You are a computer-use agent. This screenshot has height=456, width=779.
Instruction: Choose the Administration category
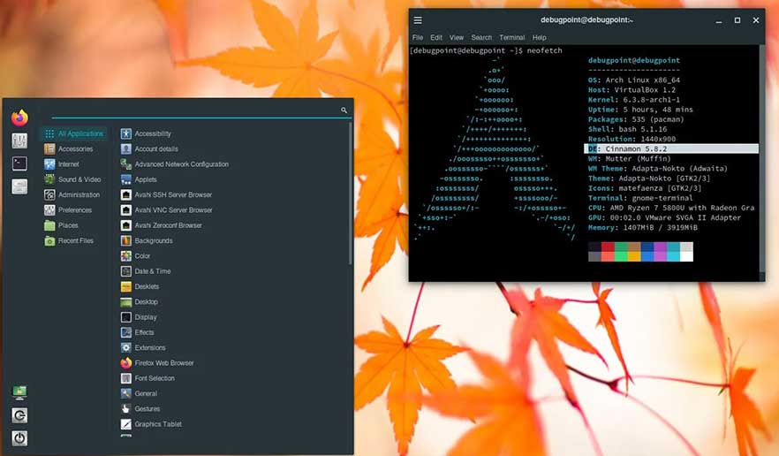pos(79,194)
